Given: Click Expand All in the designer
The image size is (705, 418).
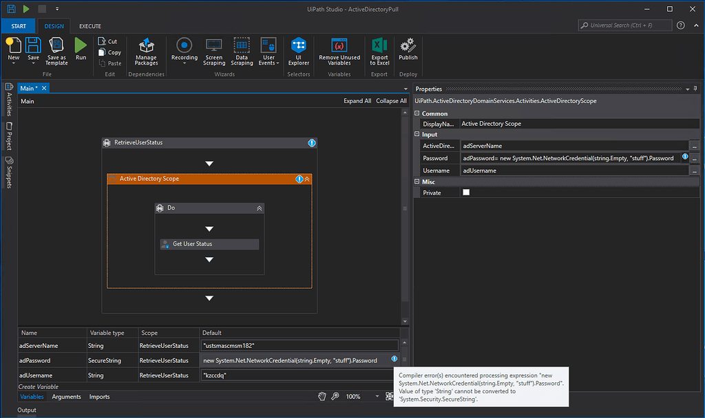Looking at the screenshot, I should click(x=357, y=101).
